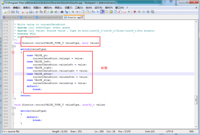Save the current file via toolbar
The height and width of the screenshot is (135, 200).
(13, 12)
